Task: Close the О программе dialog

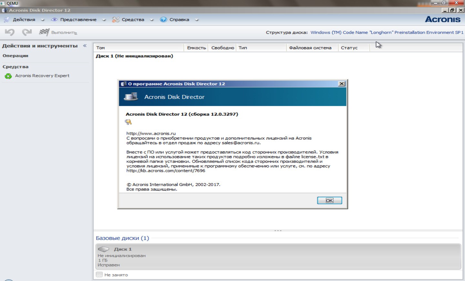Action: point(341,84)
